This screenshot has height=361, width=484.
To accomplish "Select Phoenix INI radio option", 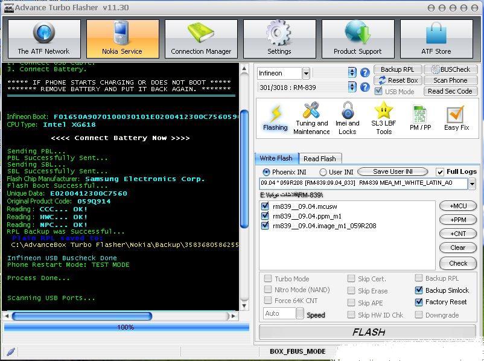I will 266,172.
